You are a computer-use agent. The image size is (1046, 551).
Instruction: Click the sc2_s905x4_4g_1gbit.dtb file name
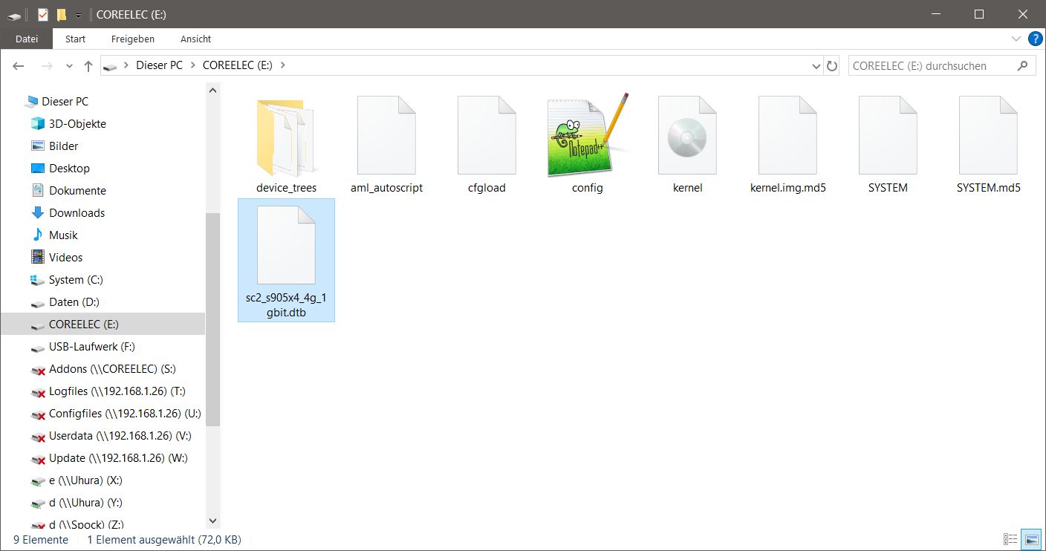[x=286, y=306]
